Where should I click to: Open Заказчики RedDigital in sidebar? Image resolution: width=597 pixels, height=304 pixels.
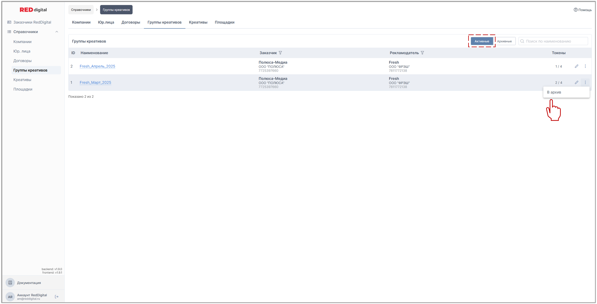(x=32, y=22)
